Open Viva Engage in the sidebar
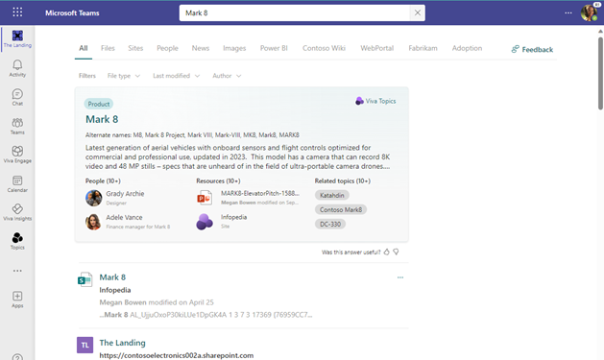604x360 pixels. tap(17, 155)
